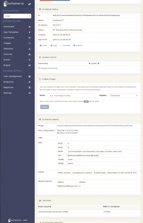
Task: Open the Inspect view
Action: click(78, 45)
